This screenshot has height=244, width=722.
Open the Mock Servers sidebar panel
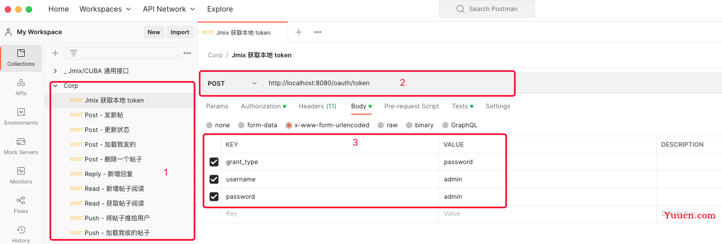[x=21, y=146]
